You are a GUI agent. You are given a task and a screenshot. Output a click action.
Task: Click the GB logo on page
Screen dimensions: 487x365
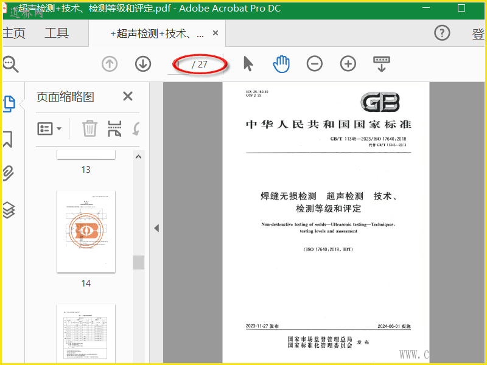coord(380,102)
